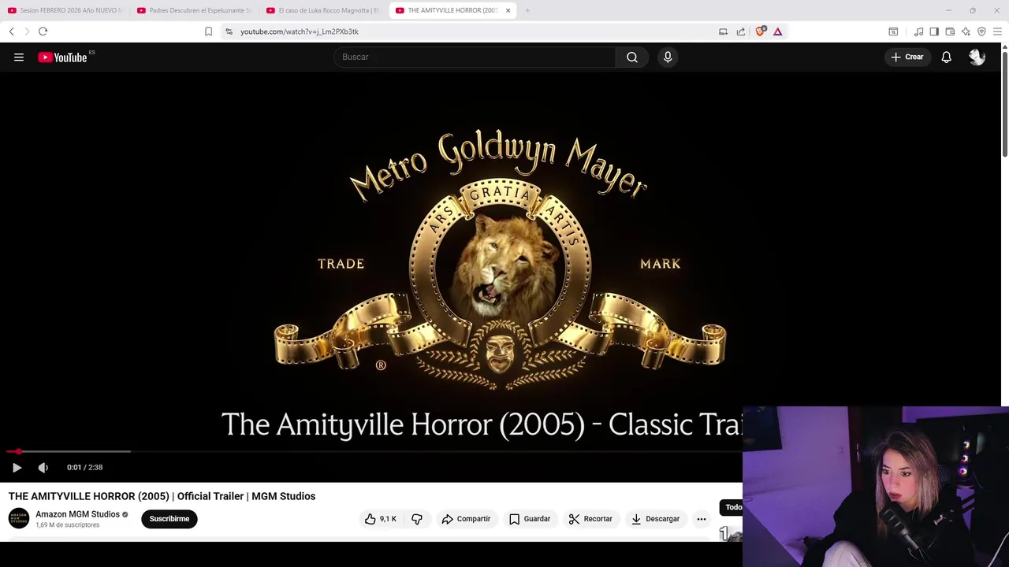The image size is (1009, 567).
Task: Play the Amityville Horror trailer
Action: coord(17,467)
